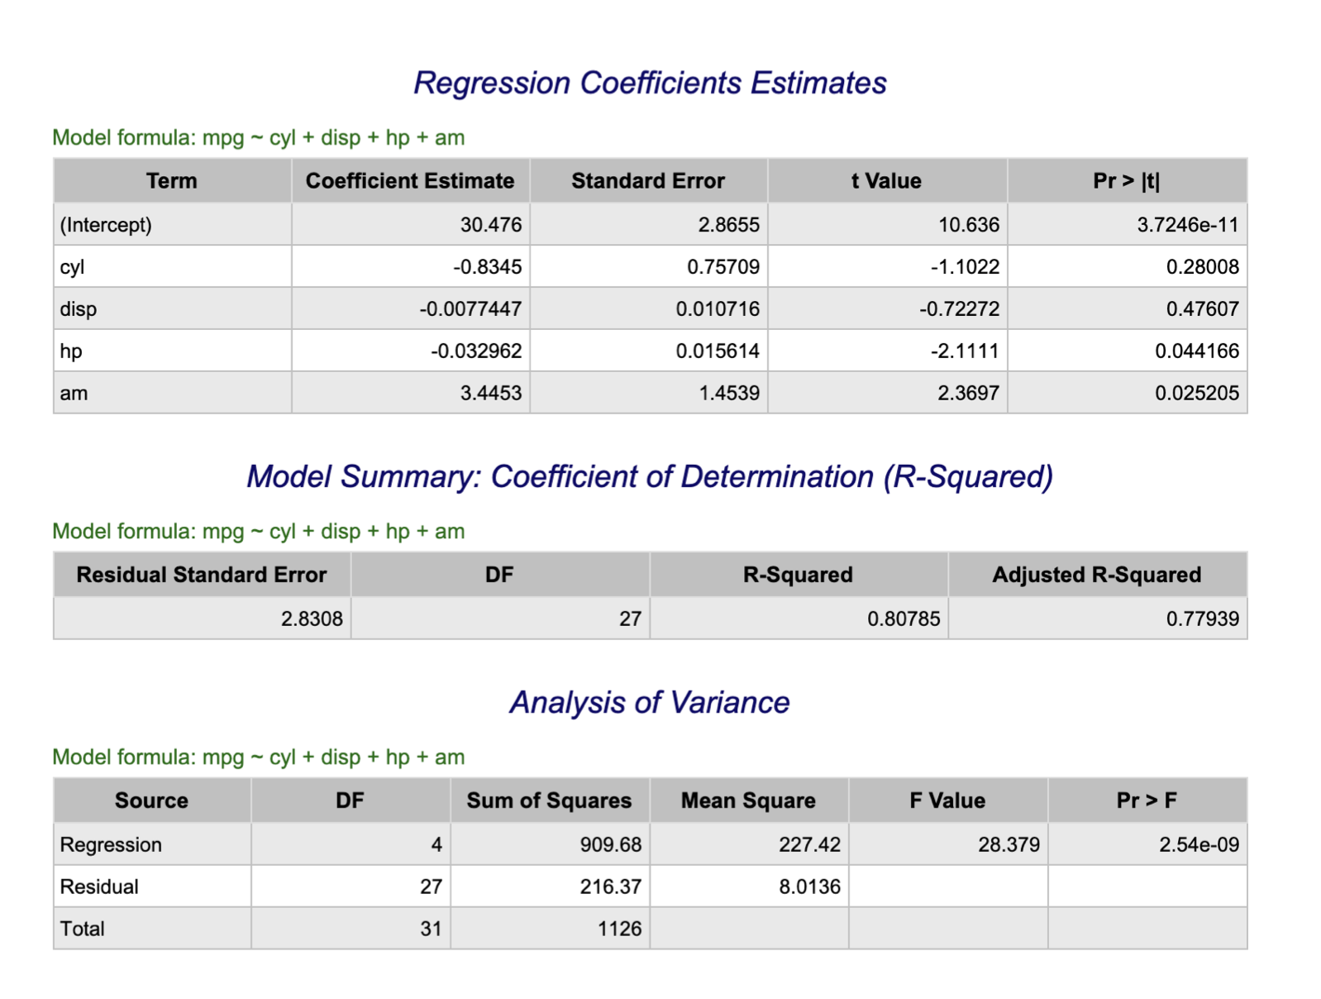Screen dimensions: 1321x999
Task: Click the Total row label
Action: tap(83, 930)
